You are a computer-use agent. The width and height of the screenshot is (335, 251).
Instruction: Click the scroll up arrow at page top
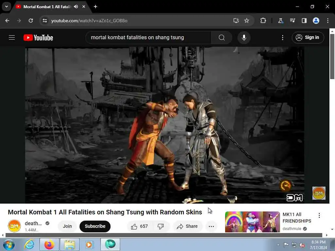click(332, 31)
